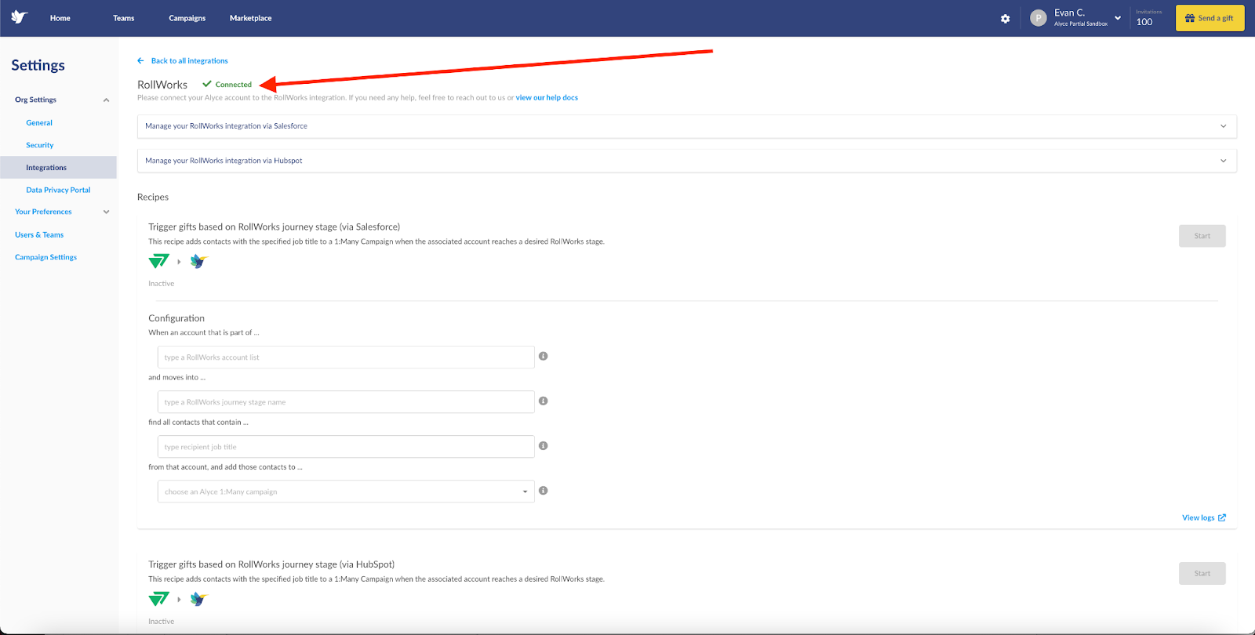Open the Marketplace menu item
Viewport: 1255px width, 635px height.
(x=251, y=18)
